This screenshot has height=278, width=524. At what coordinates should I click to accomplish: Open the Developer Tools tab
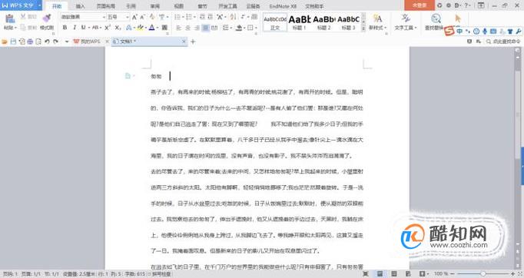[227, 6]
